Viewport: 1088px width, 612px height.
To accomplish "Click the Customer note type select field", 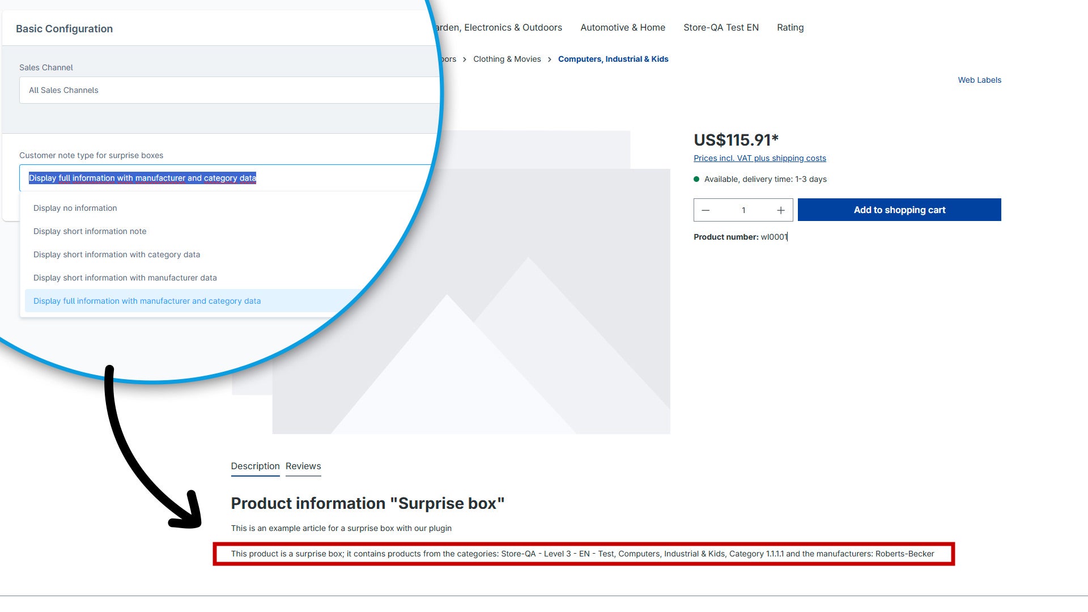I will tap(227, 178).
